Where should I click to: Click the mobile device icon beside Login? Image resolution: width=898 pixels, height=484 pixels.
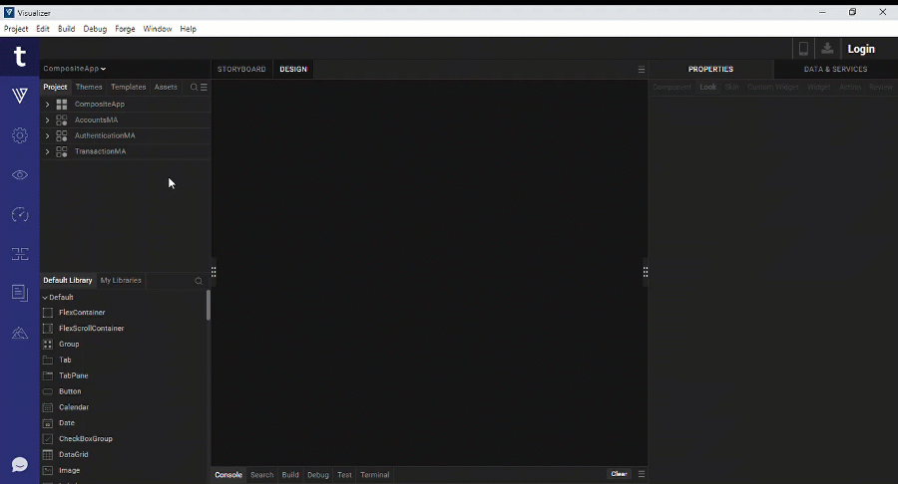pyautogui.click(x=803, y=49)
